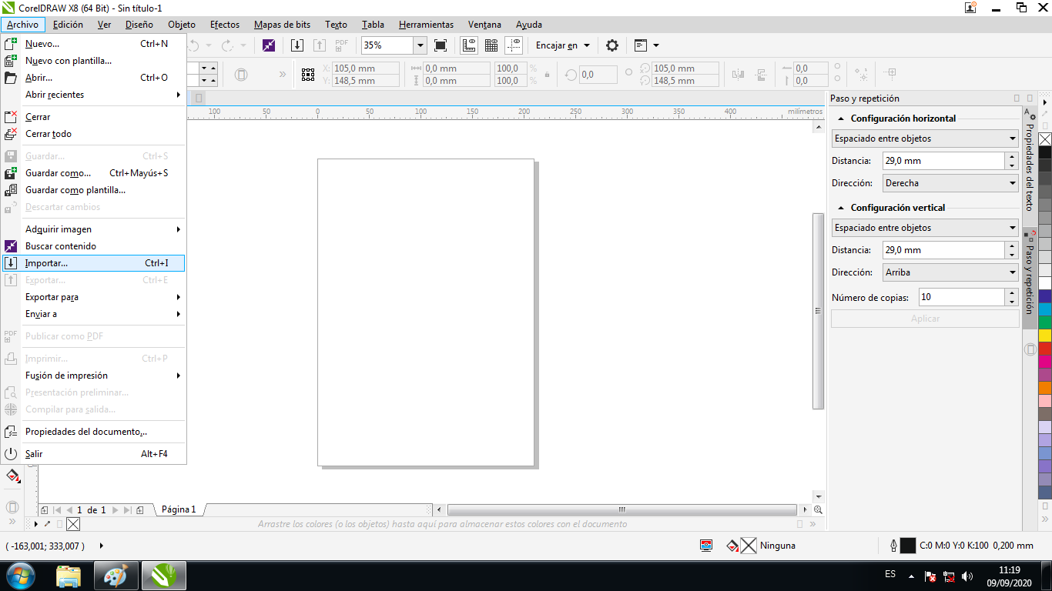
Task: Click the zoom icon beside horizontal scrollbar
Action: tap(818, 509)
